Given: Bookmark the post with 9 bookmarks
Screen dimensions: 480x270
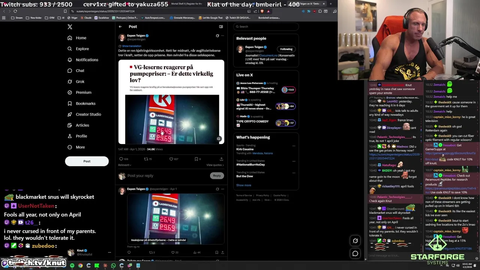Looking at the screenshot, I should click(197, 159).
